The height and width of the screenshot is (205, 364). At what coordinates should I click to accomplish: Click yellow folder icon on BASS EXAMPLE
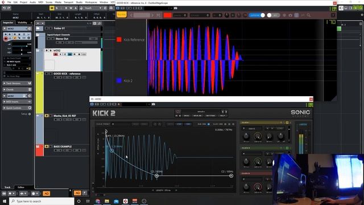coord(47,146)
